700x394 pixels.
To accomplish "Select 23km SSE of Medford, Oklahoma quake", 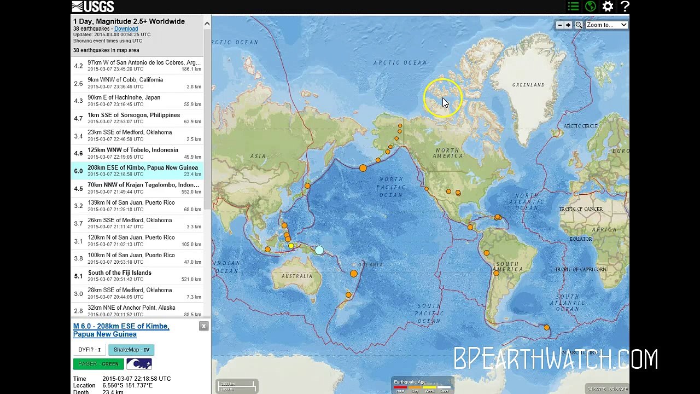I will (x=137, y=136).
